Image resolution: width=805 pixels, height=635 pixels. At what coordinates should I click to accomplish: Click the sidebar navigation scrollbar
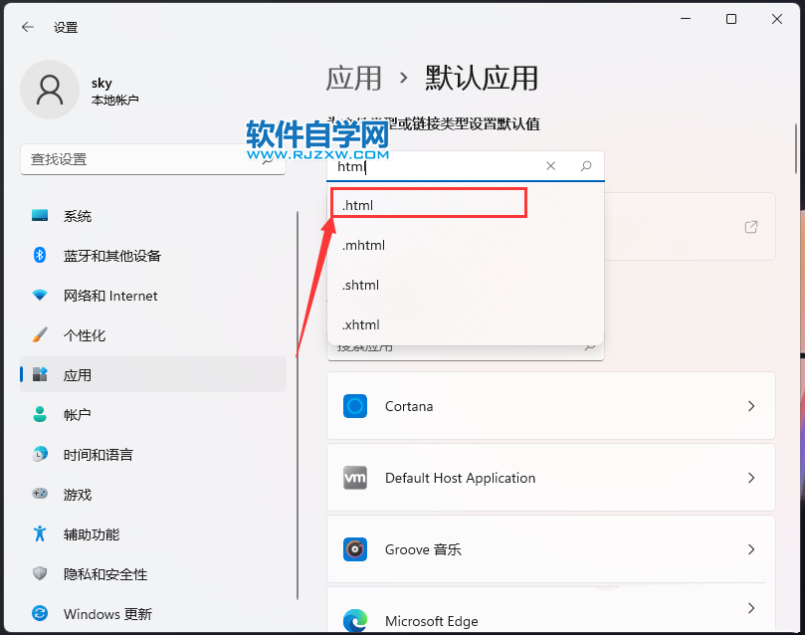point(298,405)
